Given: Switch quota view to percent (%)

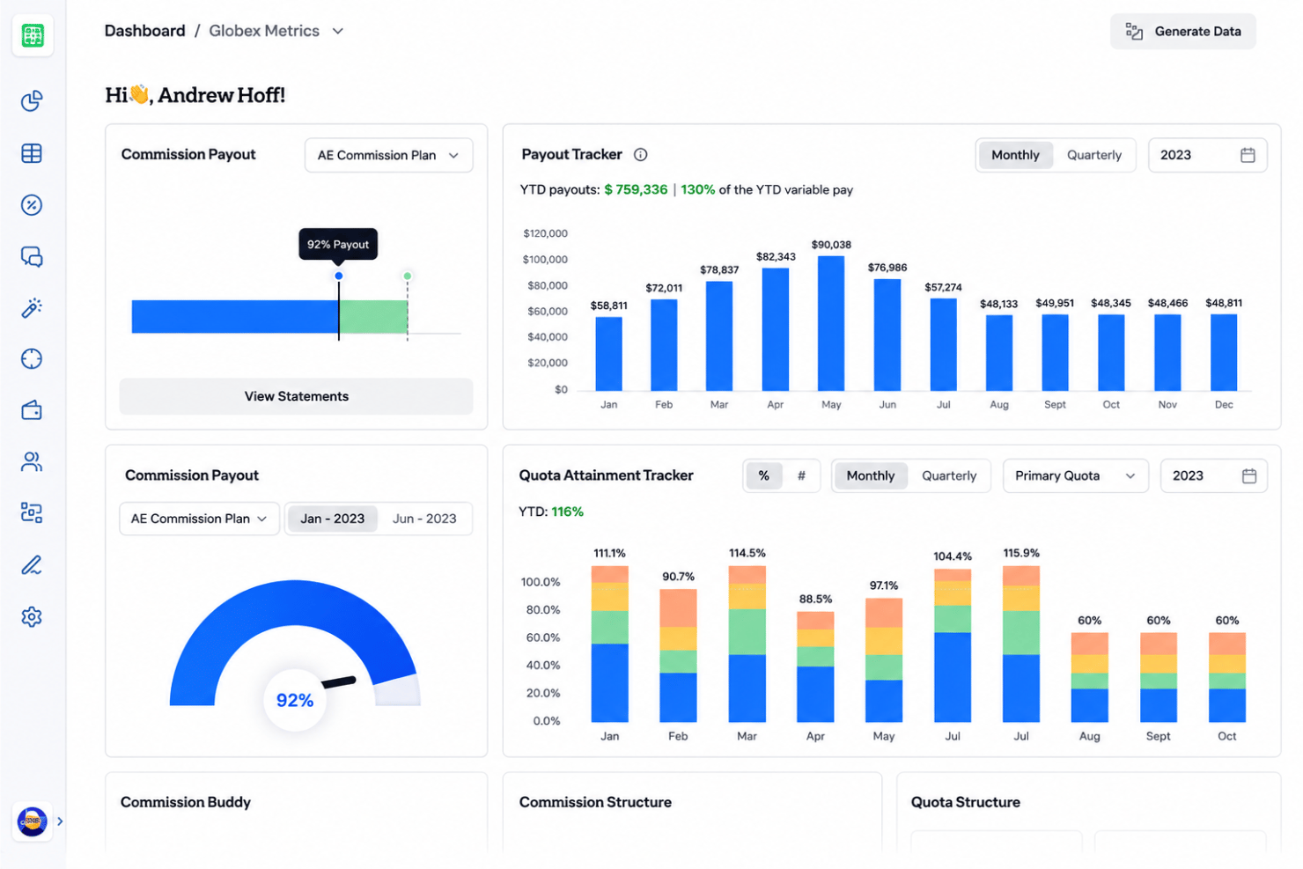Looking at the screenshot, I should click(x=763, y=475).
